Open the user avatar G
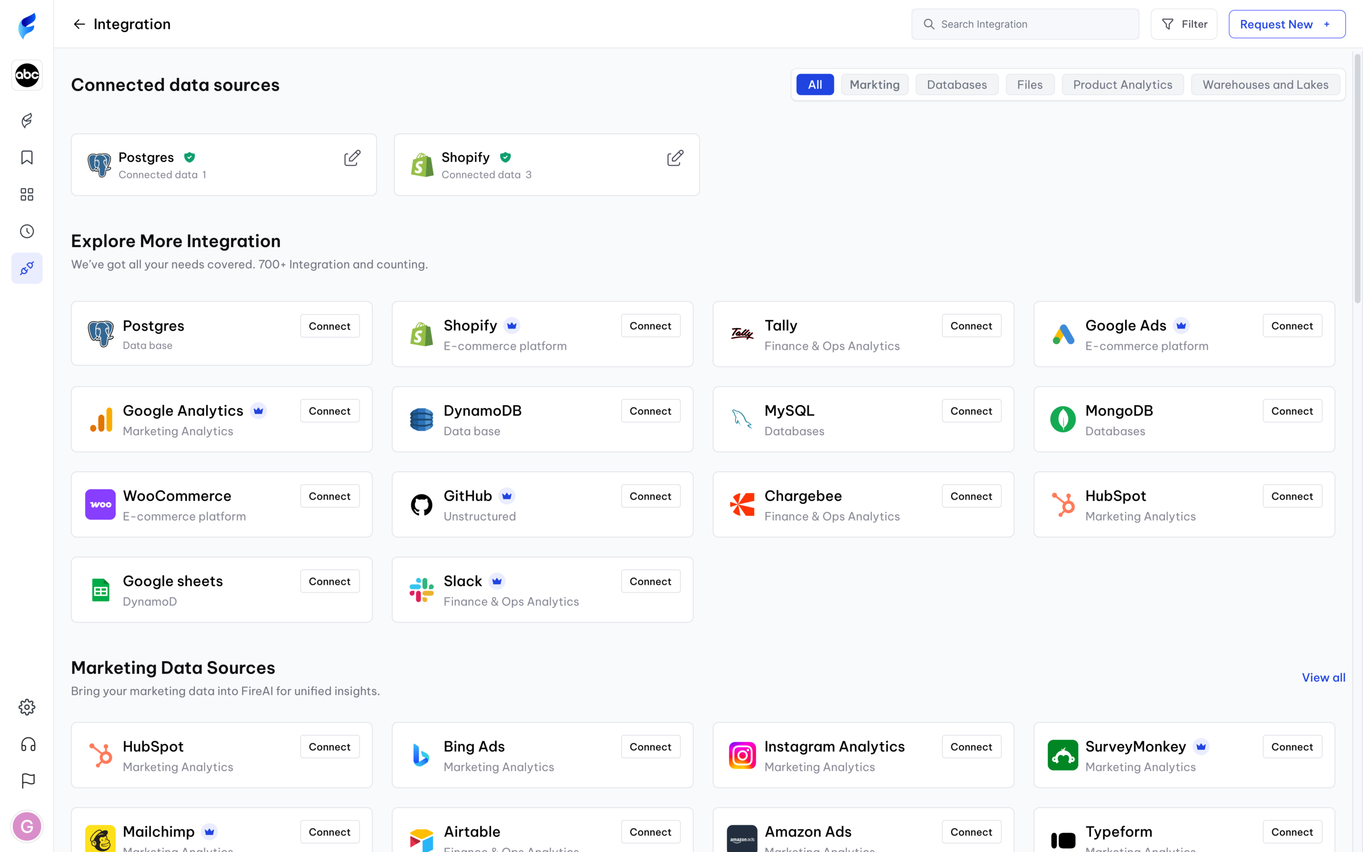 pyautogui.click(x=27, y=826)
